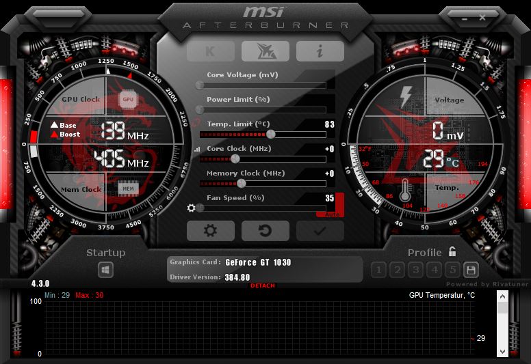Click the Temp. Limit slider handle

[270, 135]
